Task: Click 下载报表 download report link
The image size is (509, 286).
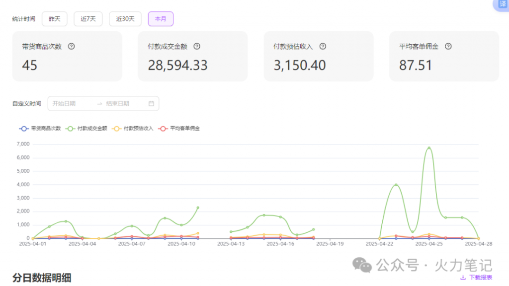Action: tap(480, 278)
